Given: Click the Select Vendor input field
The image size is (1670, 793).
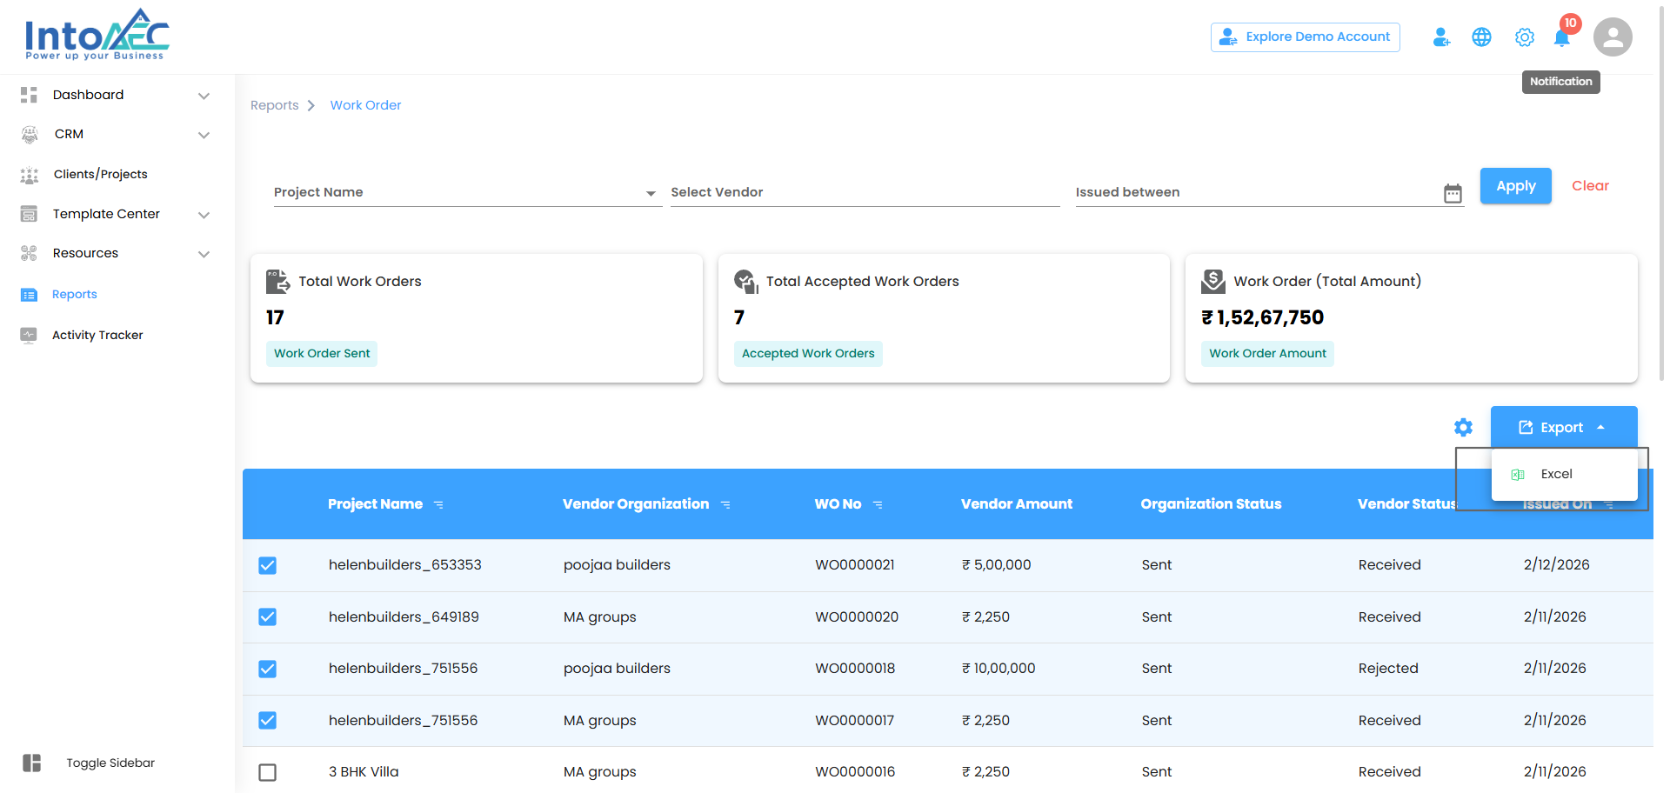Looking at the screenshot, I should click(864, 192).
